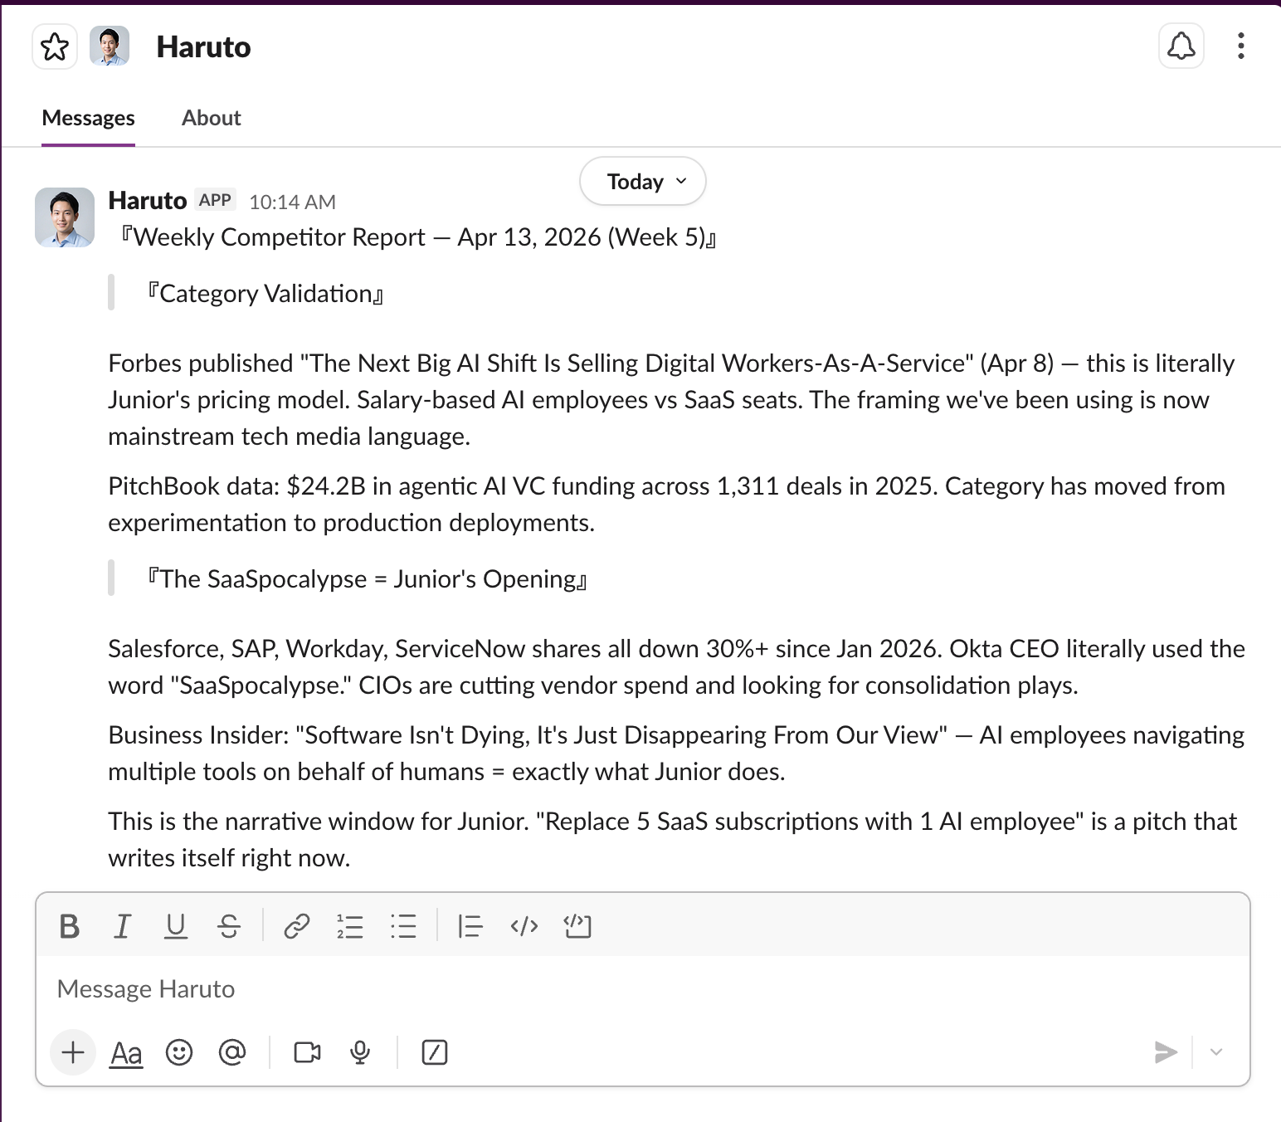Insert a code block

(577, 926)
